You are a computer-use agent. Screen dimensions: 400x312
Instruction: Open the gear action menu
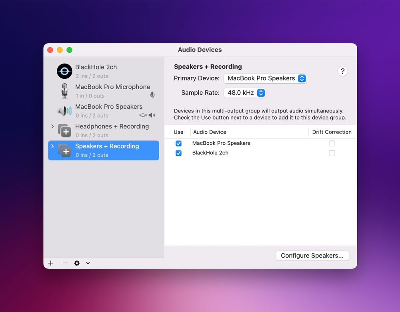tap(77, 263)
